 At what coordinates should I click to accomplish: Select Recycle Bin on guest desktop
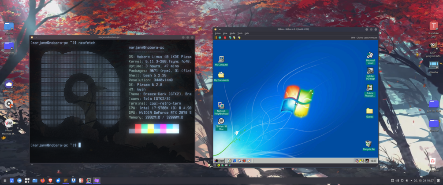pyautogui.click(x=369, y=145)
